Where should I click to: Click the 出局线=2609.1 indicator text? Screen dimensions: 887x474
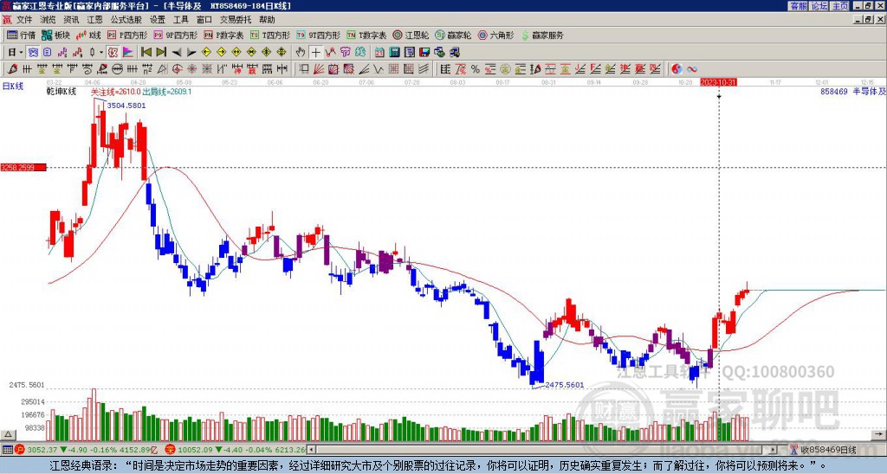[167, 92]
